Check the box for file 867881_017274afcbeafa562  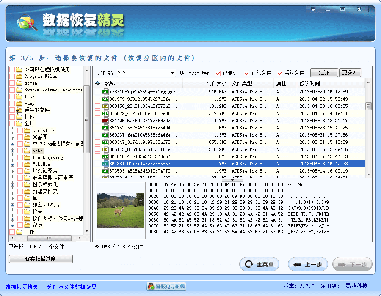point(98,164)
